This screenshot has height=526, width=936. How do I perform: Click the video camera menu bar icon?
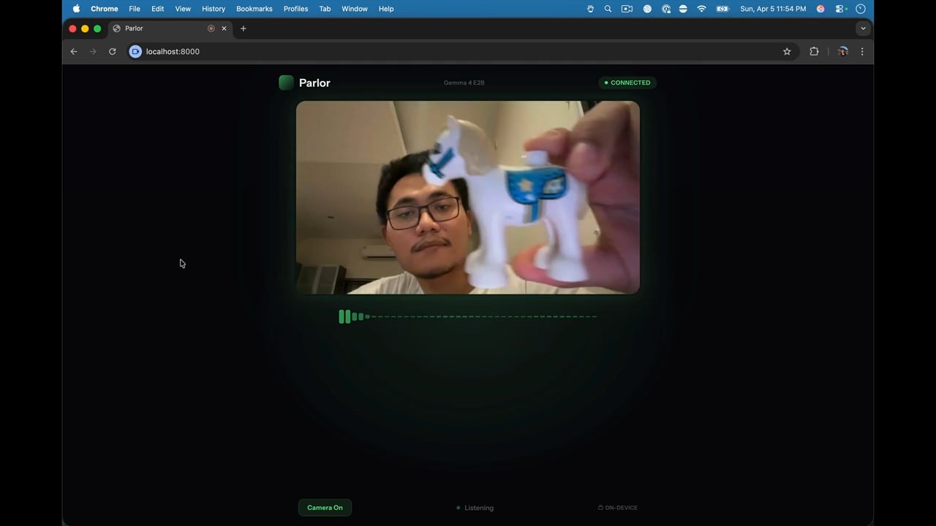click(x=627, y=9)
